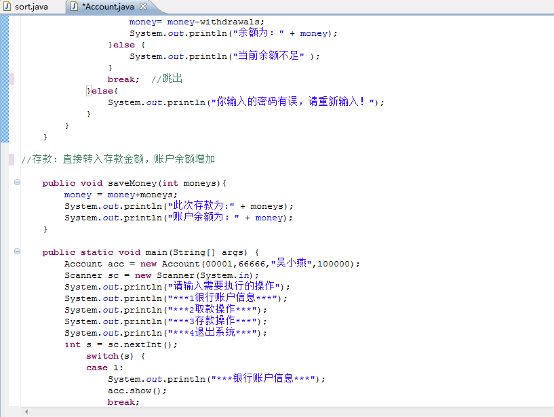Click the string "***4退出系统***"
554x417 pixels.
(212, 332)
